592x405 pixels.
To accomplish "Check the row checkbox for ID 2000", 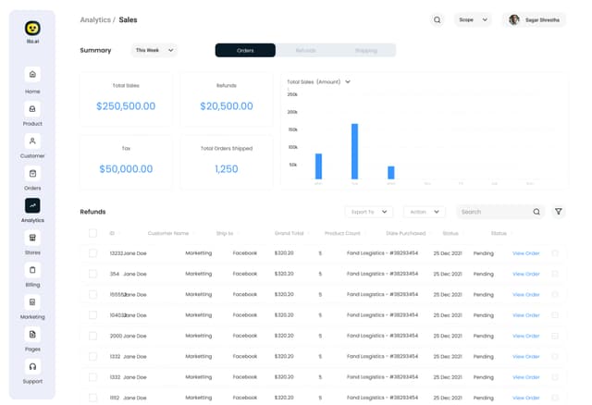I will 92,336.
